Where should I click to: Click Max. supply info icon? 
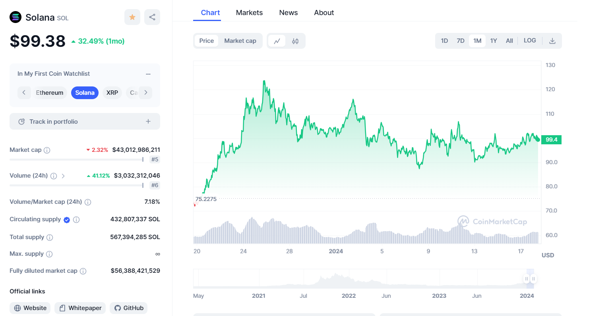[x=49, y=254]
